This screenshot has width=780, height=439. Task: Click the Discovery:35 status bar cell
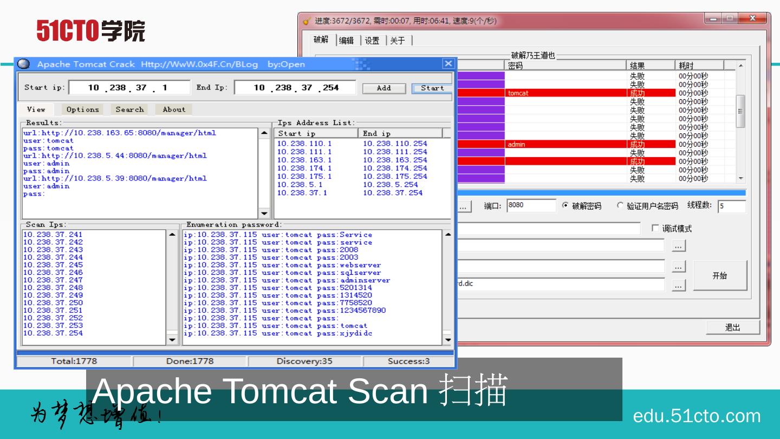(x=304, y=361)
